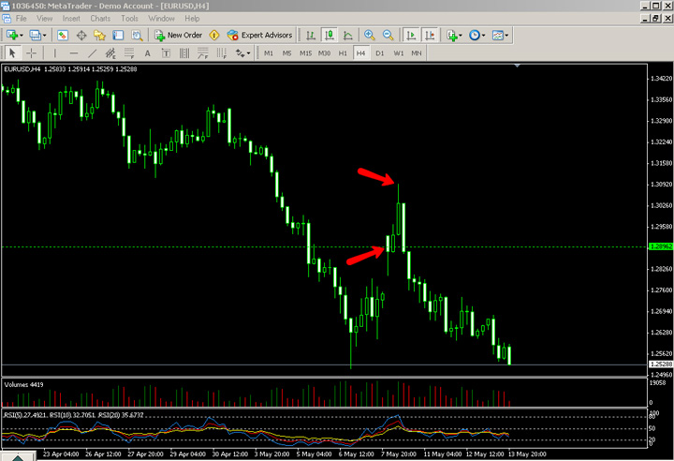674x461 pixels.
Task: Open the New Chart icon
Action: [11, 35]
